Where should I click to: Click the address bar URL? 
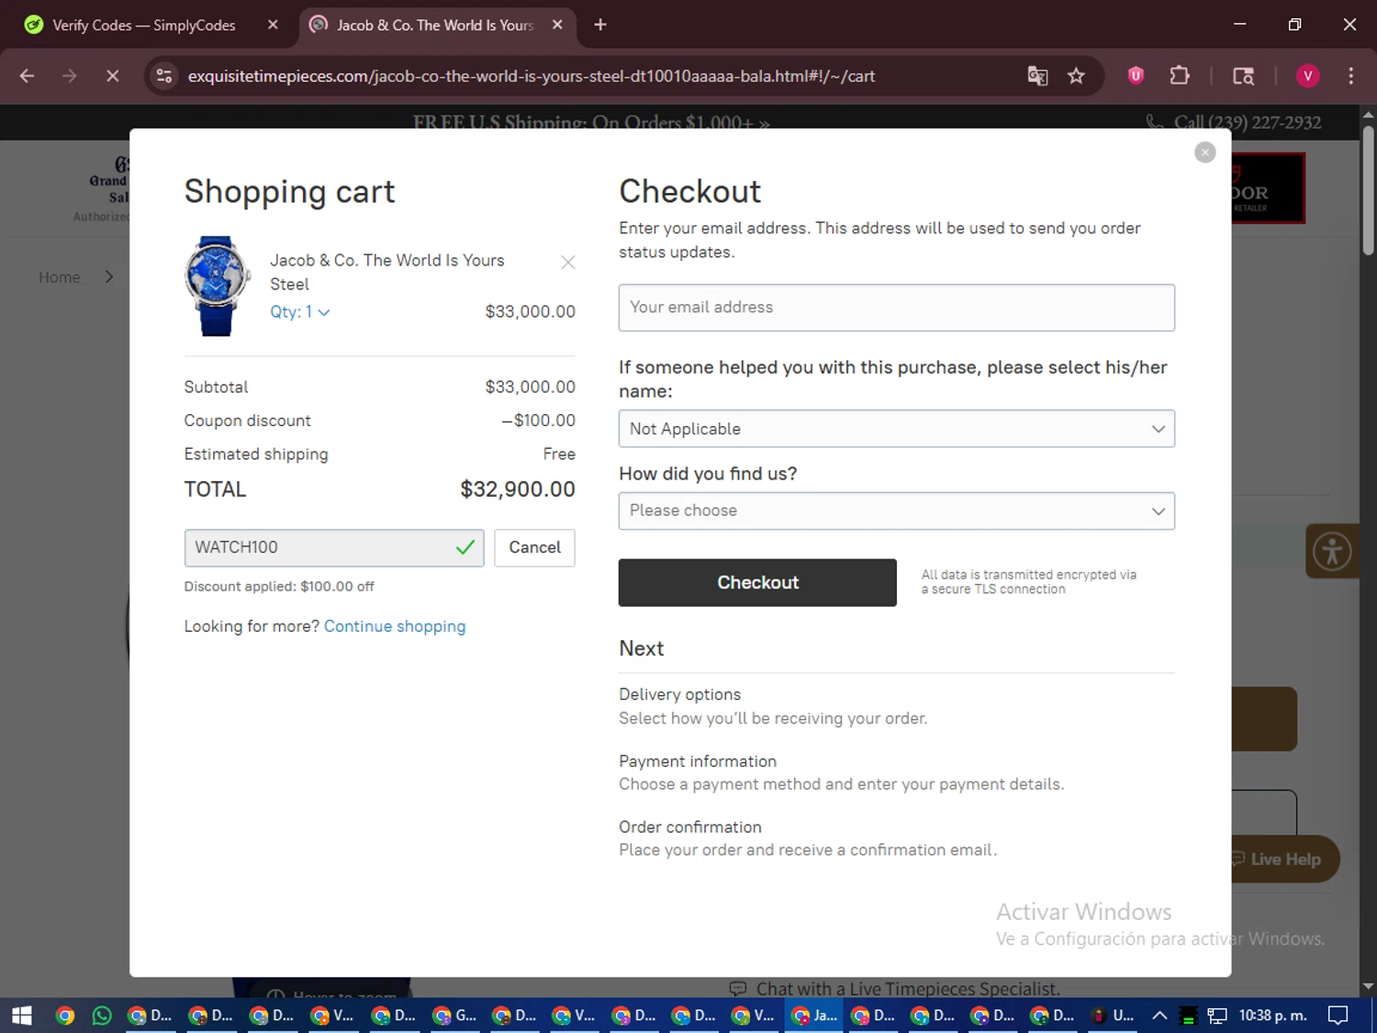click(532, 76)
